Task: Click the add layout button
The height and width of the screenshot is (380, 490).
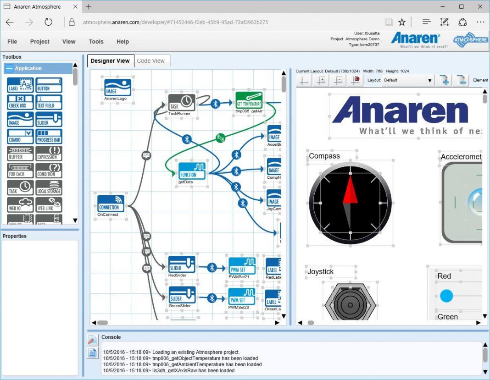Action: 444,80
